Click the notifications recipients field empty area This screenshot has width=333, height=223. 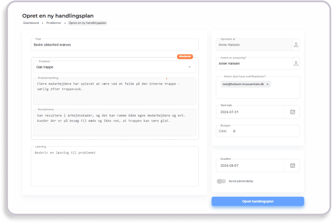(256, 92)
